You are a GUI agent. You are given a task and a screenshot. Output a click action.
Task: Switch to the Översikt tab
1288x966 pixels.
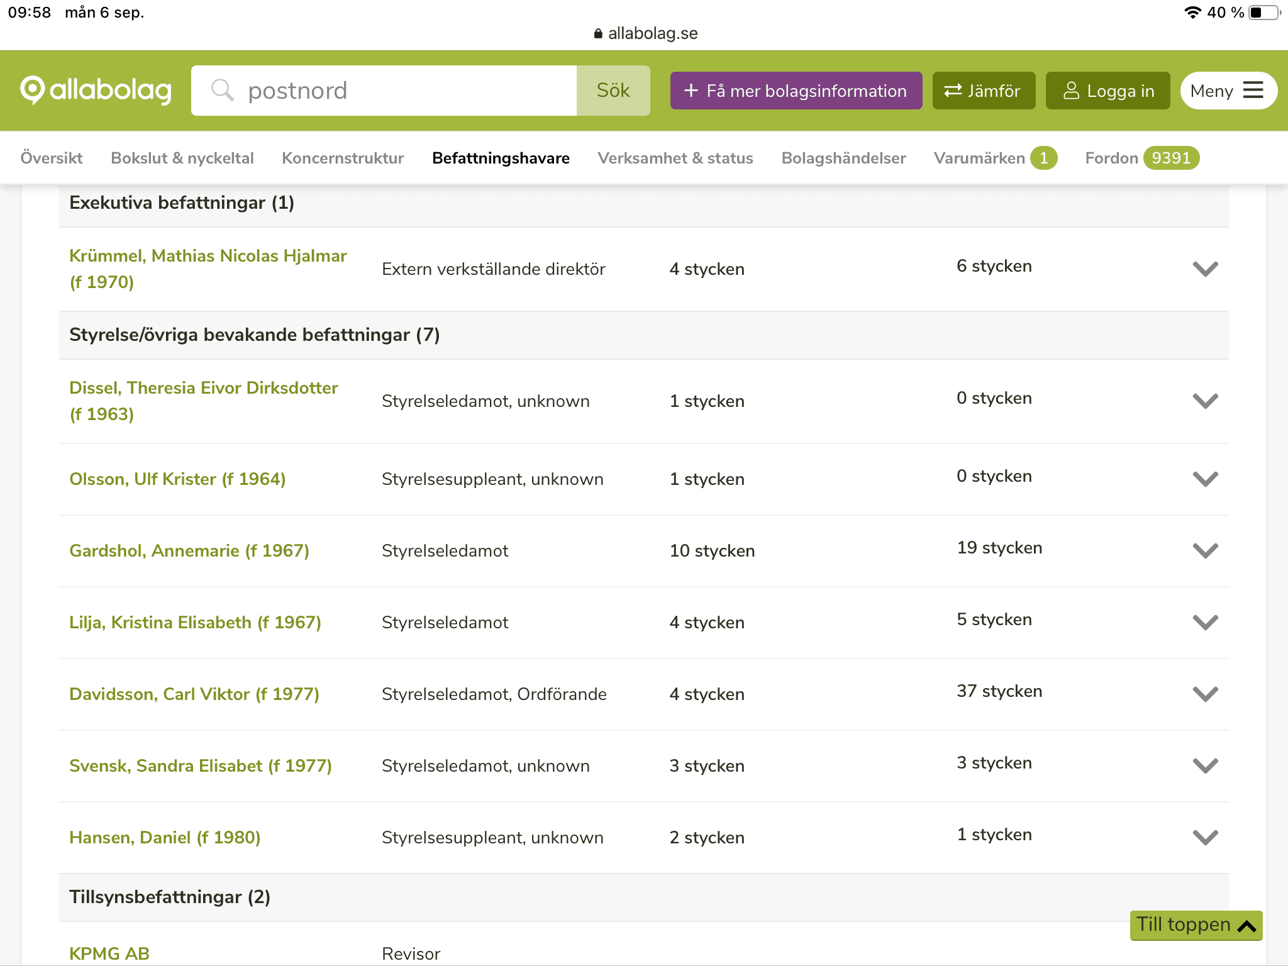pos(52,158)
